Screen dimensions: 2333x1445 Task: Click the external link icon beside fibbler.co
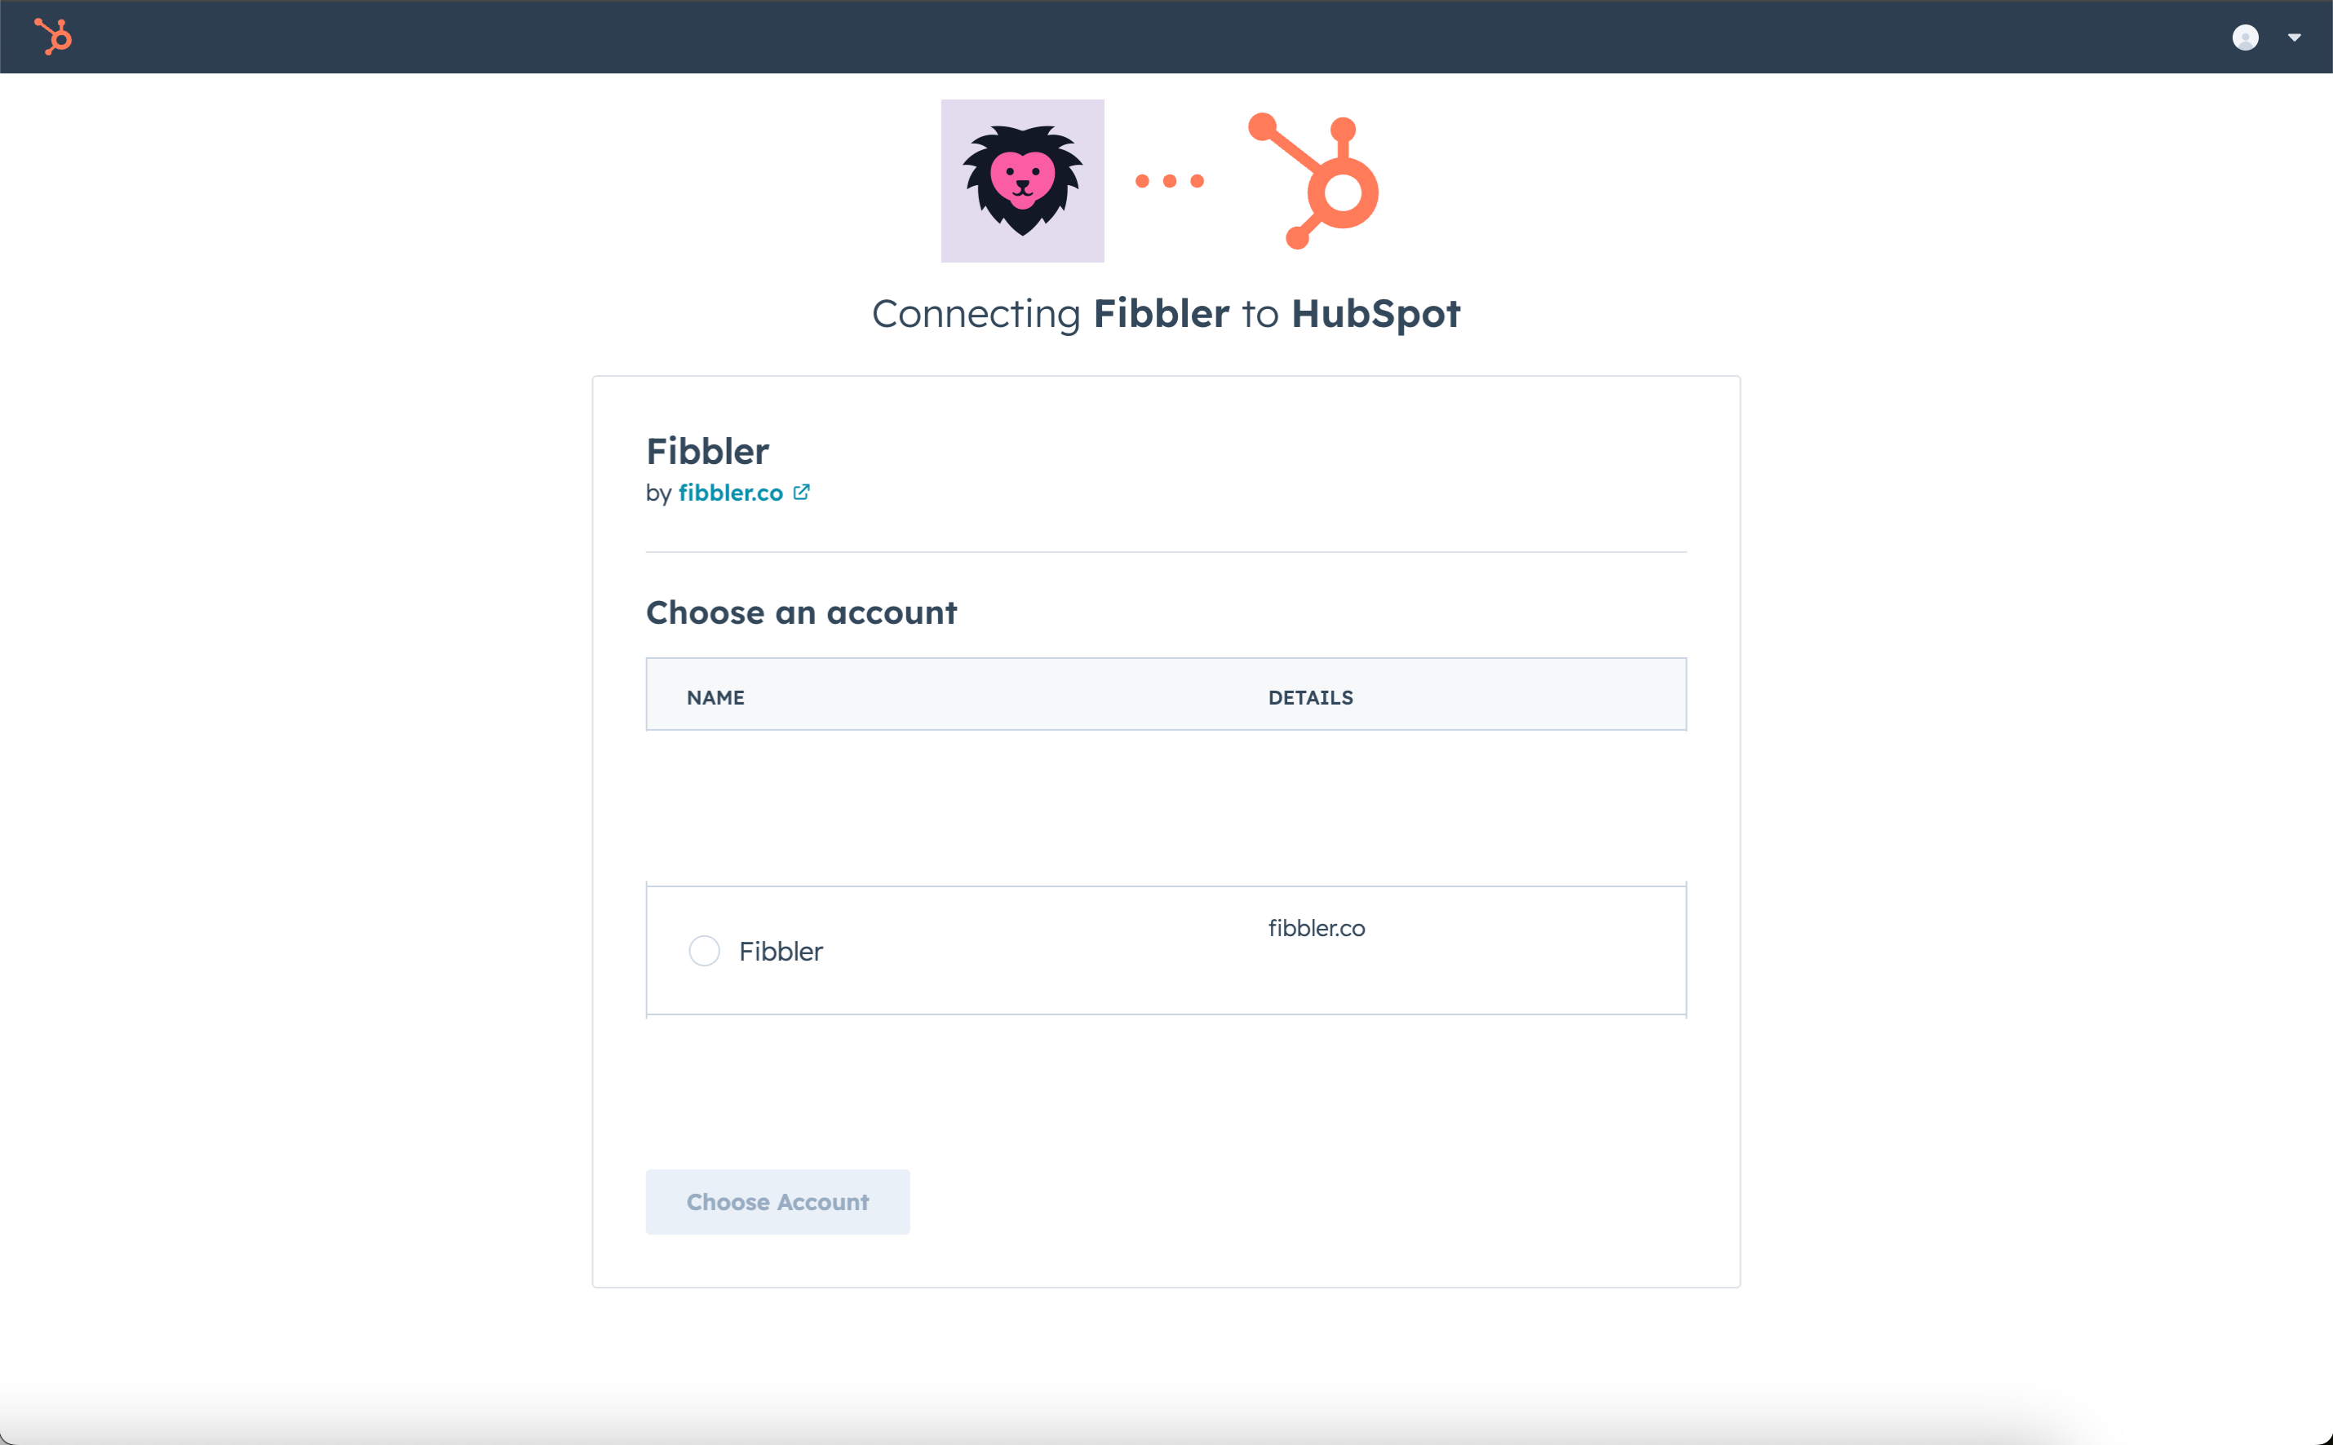click(x=801, y=491)
